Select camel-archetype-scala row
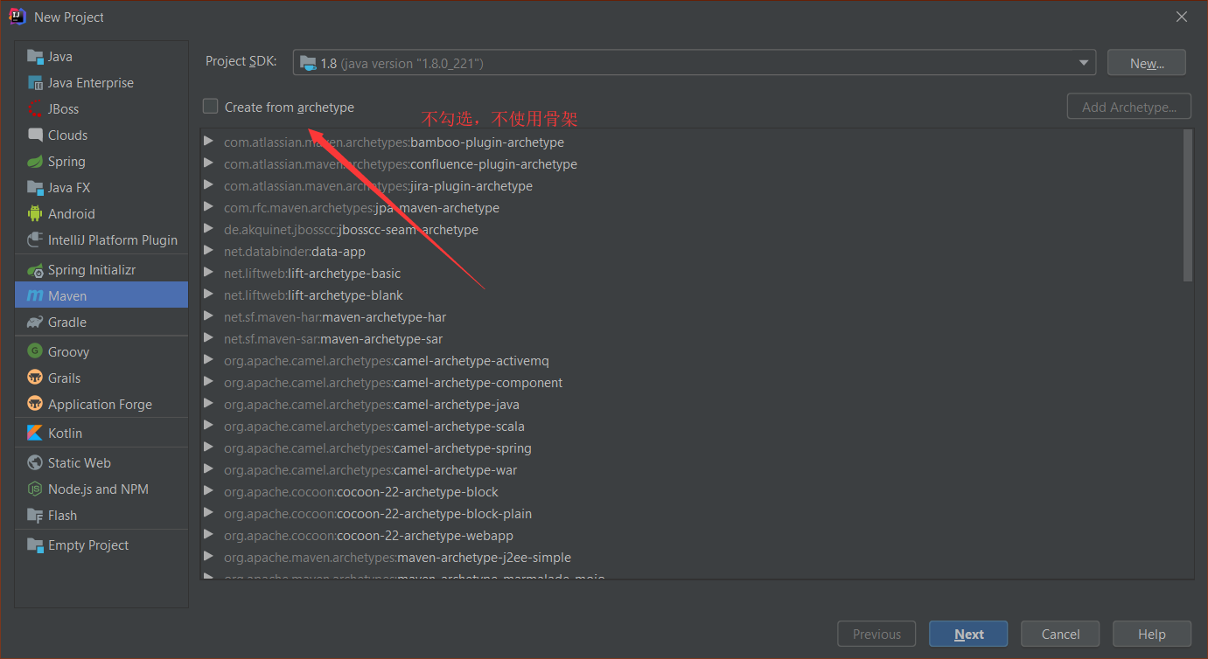 click(x=691, y=427)
